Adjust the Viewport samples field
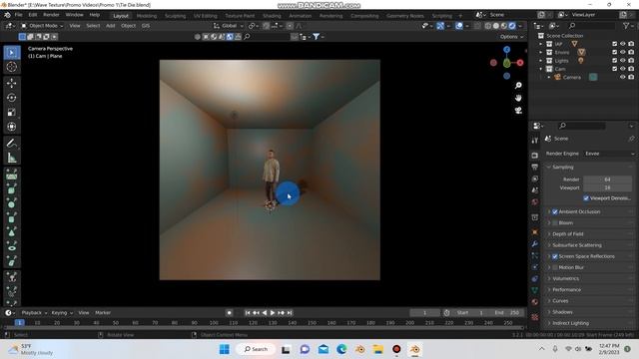Viewport: 639px width, 359px height. coord(607,187)
